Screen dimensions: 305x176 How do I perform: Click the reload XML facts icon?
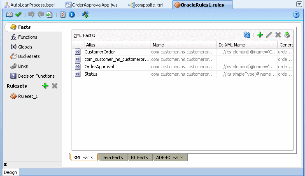(247, 35)
